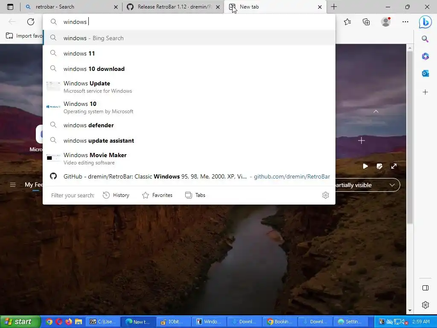Click the page vertical scrollbar

(x=410, y=137)
